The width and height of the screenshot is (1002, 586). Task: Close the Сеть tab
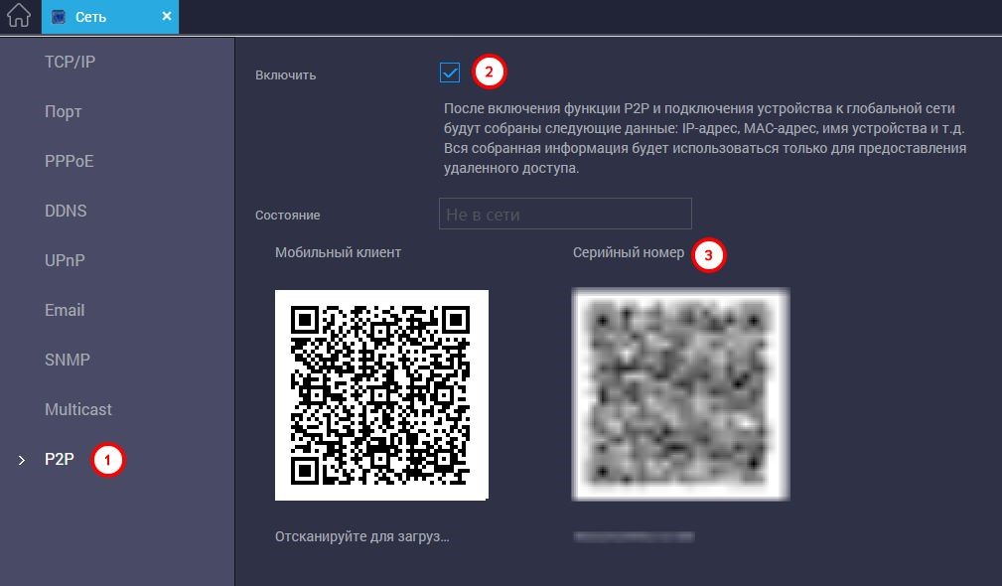(x=166, y=16)
